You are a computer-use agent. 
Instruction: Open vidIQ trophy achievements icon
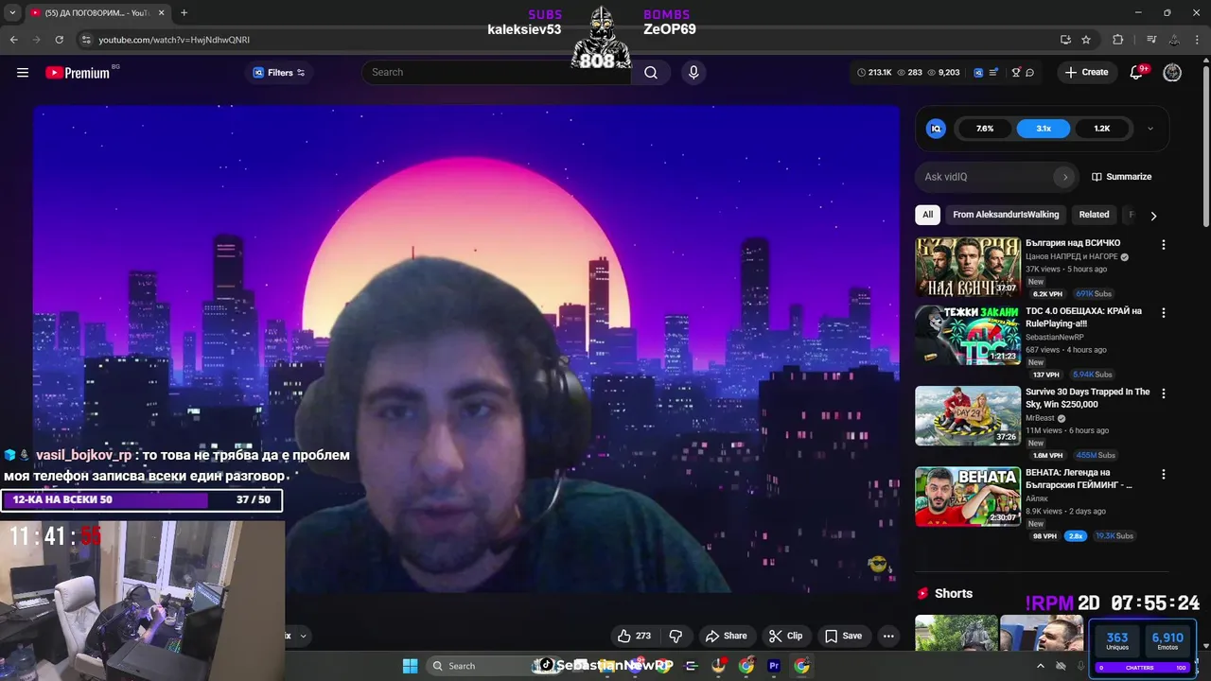tap(1016, 73)
